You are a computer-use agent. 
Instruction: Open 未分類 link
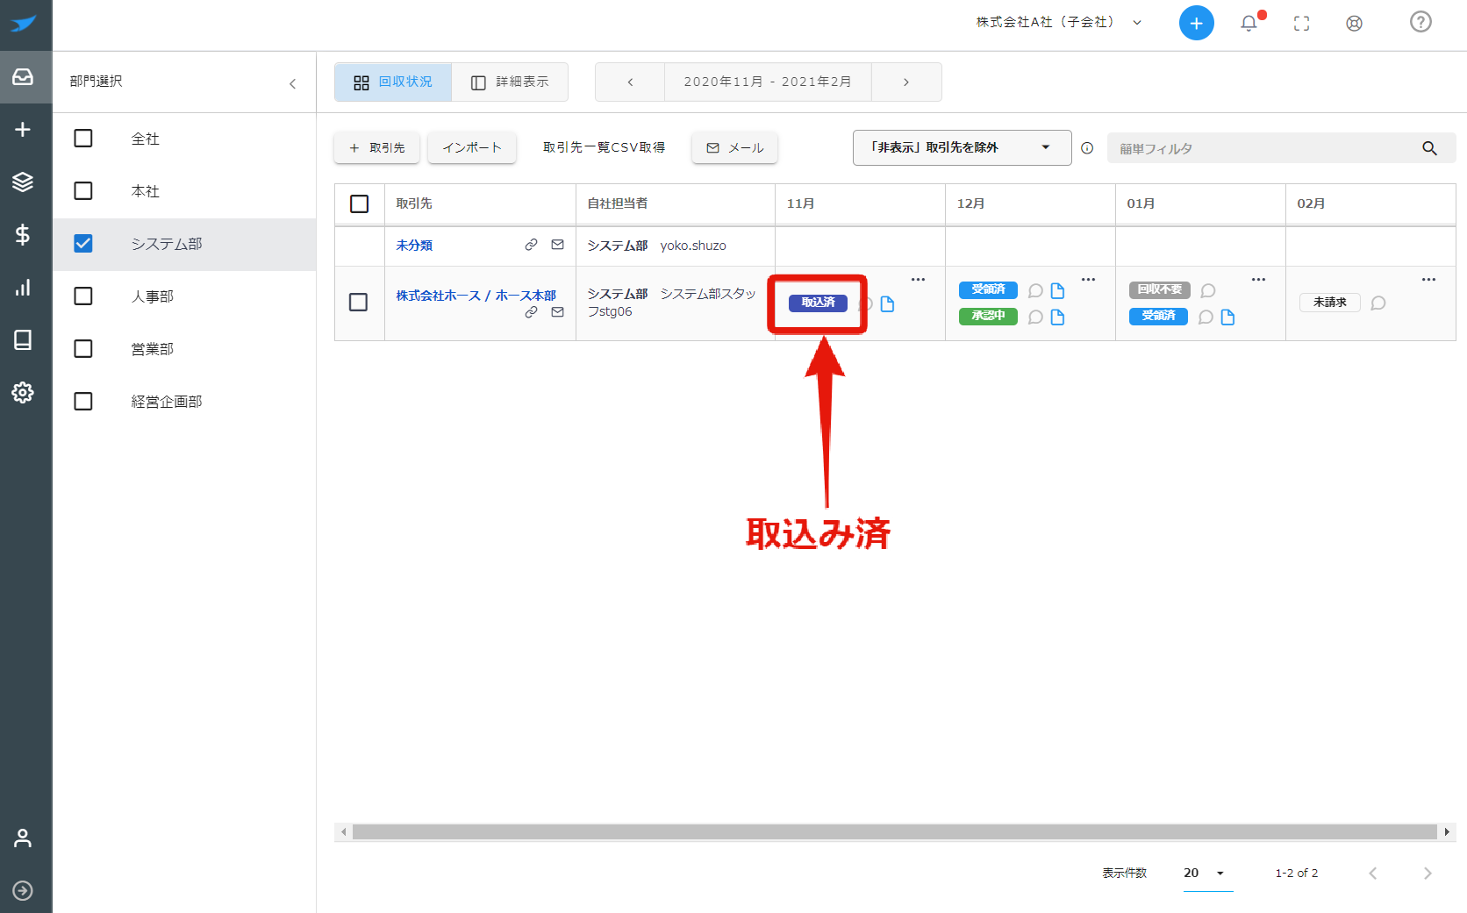coord(414,246)
